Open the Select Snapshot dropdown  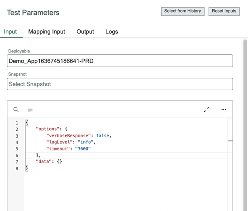pos(120,84)
